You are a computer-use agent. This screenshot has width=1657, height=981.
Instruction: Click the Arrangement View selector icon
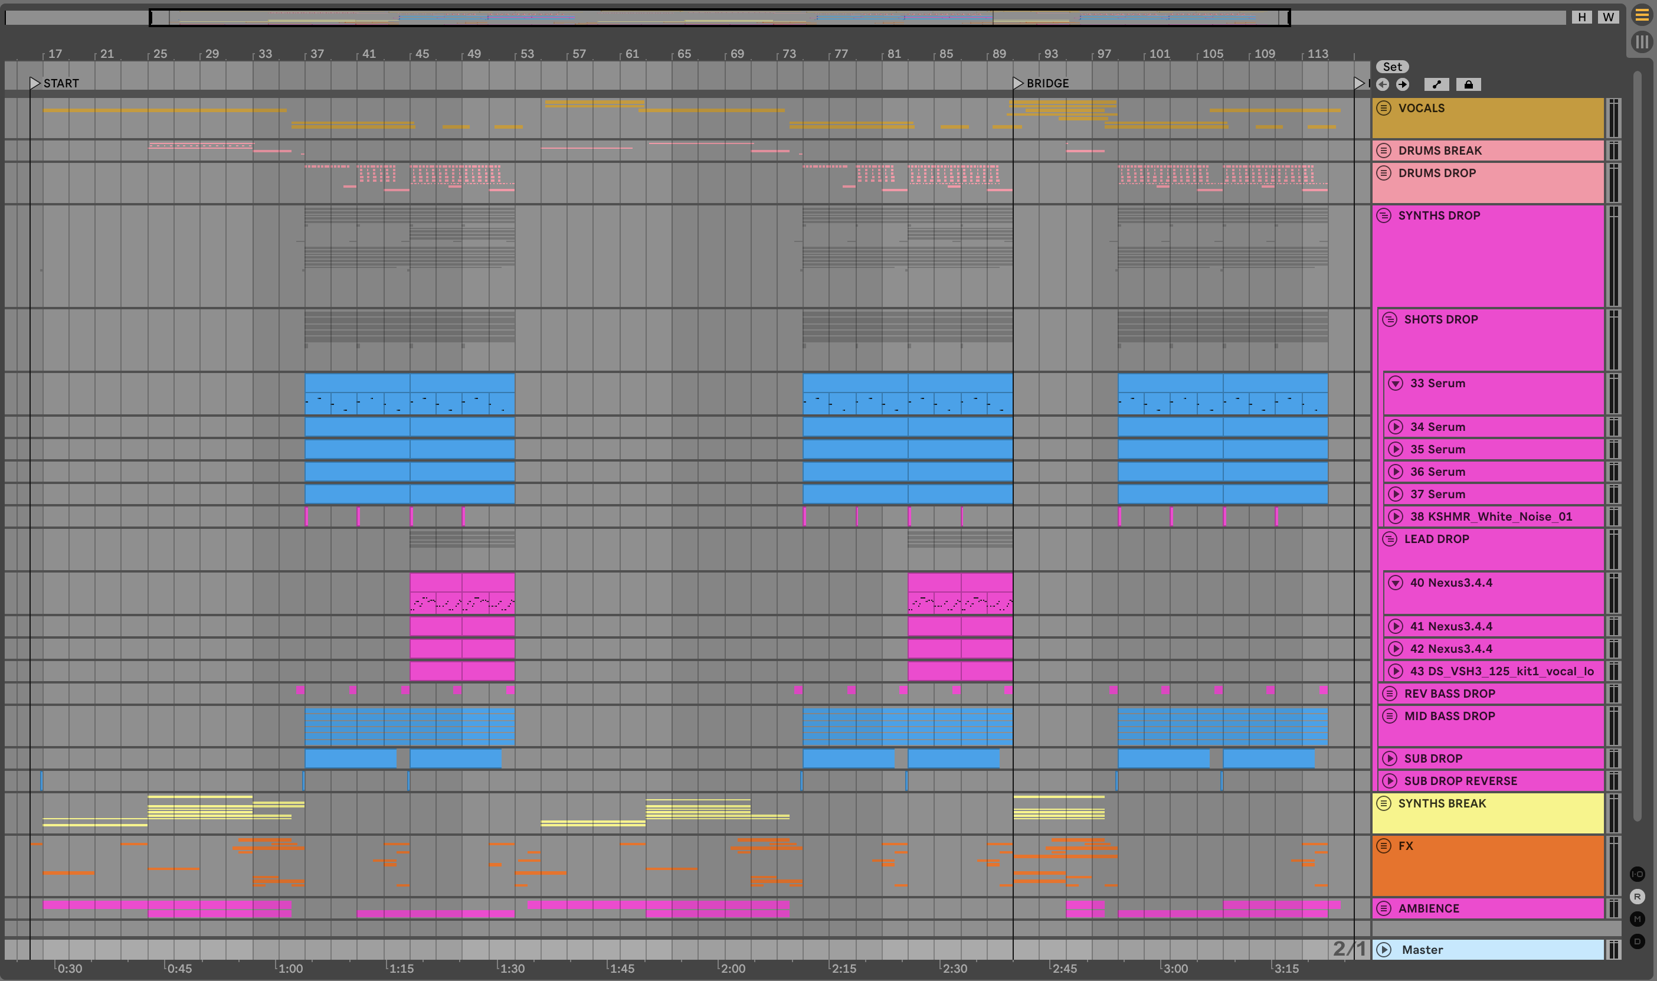(1641, 15)
